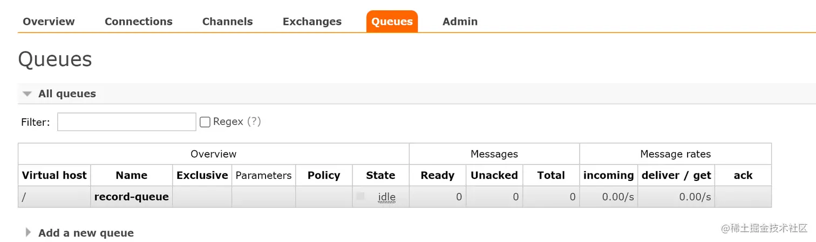Collapse the All queues section triangle
The image size is (816, 242).
click(27, 94)
